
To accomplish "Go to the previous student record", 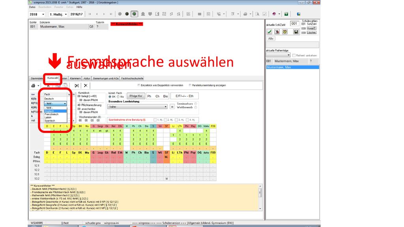I will tap(97, 14).
